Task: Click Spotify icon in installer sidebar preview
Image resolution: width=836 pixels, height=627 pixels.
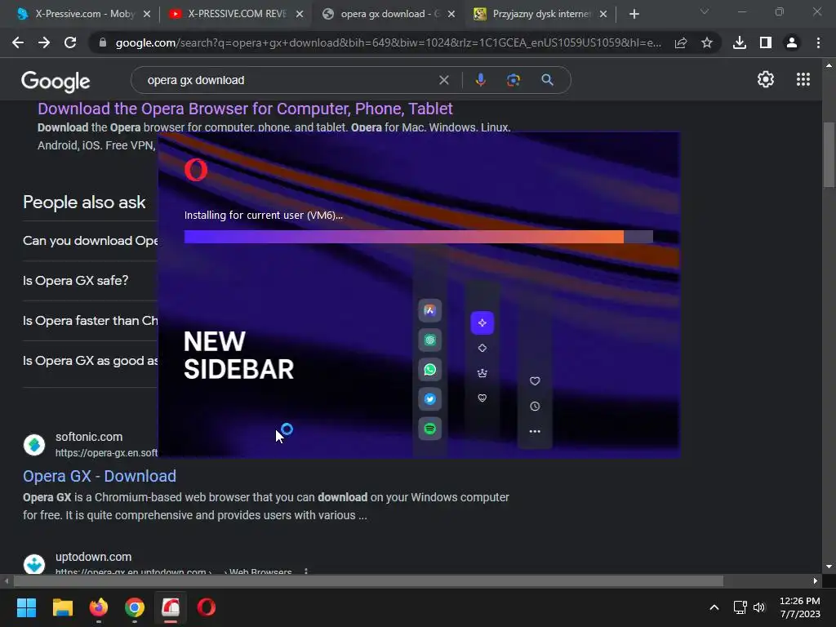Action: [429, 428]
